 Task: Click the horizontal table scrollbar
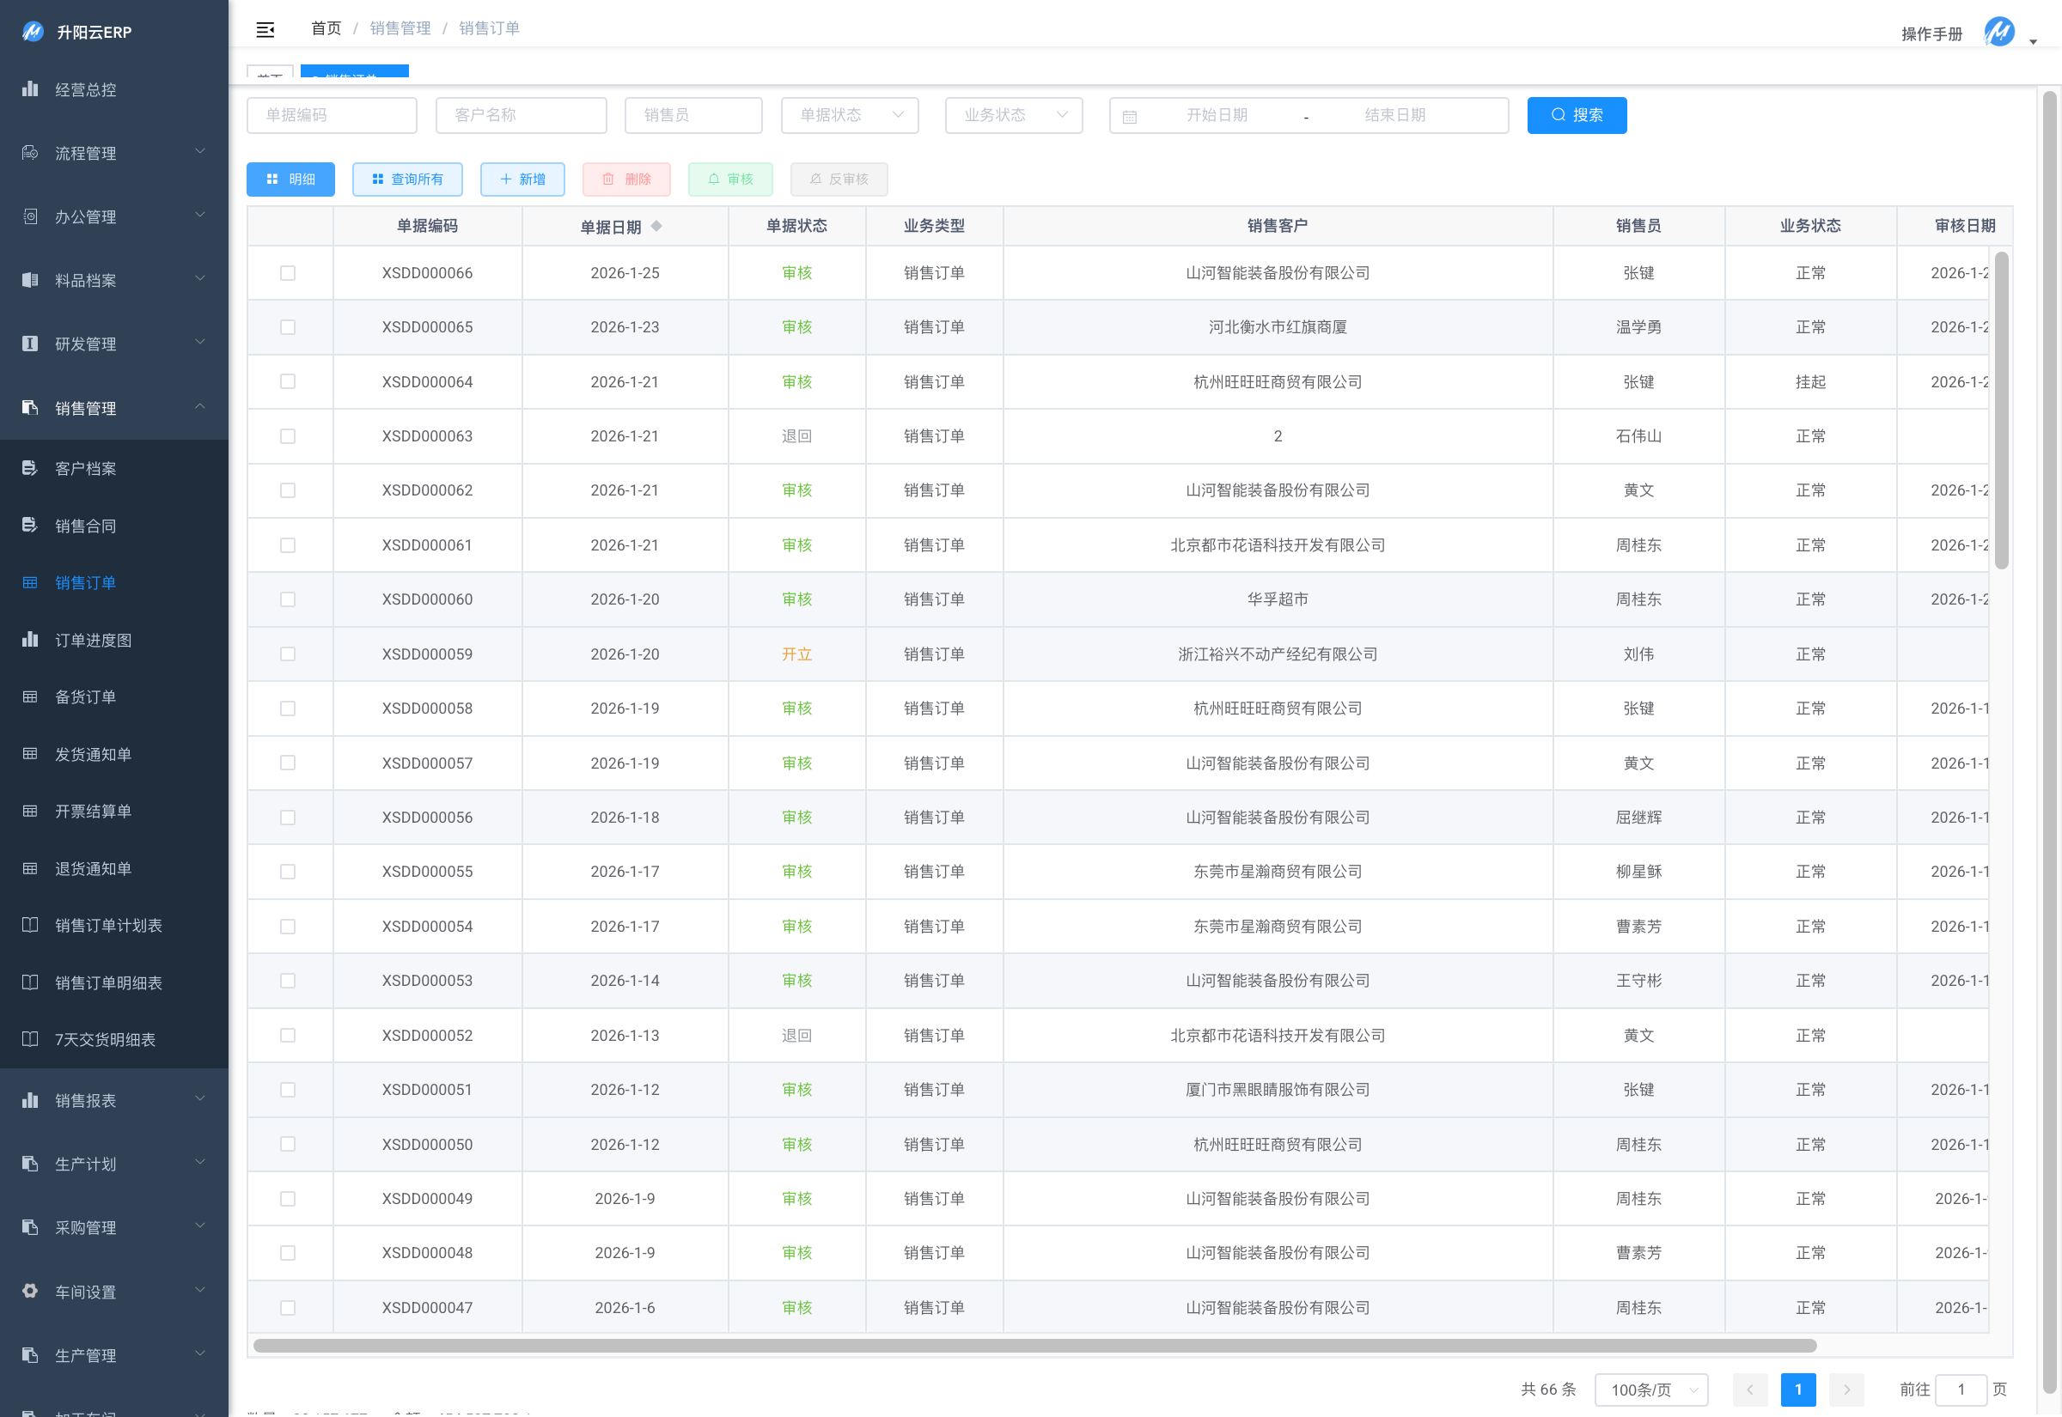1034,1346
